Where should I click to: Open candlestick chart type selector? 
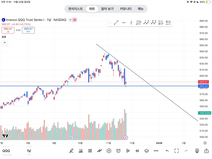pos(128,151)
